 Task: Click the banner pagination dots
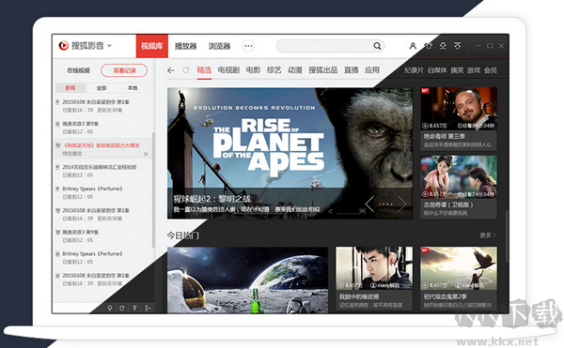click(385, 204)
